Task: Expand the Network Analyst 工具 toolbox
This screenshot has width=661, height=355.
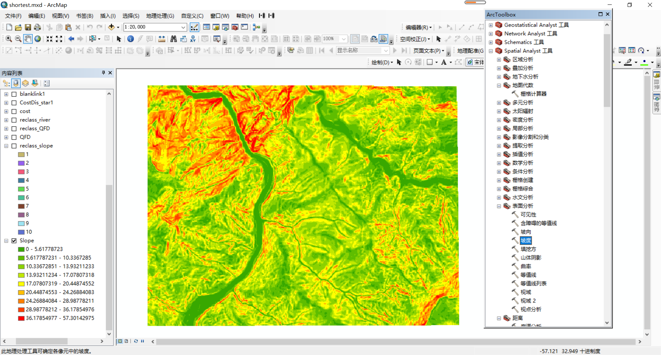Action: pyautogui.click(x=491, y=33)
